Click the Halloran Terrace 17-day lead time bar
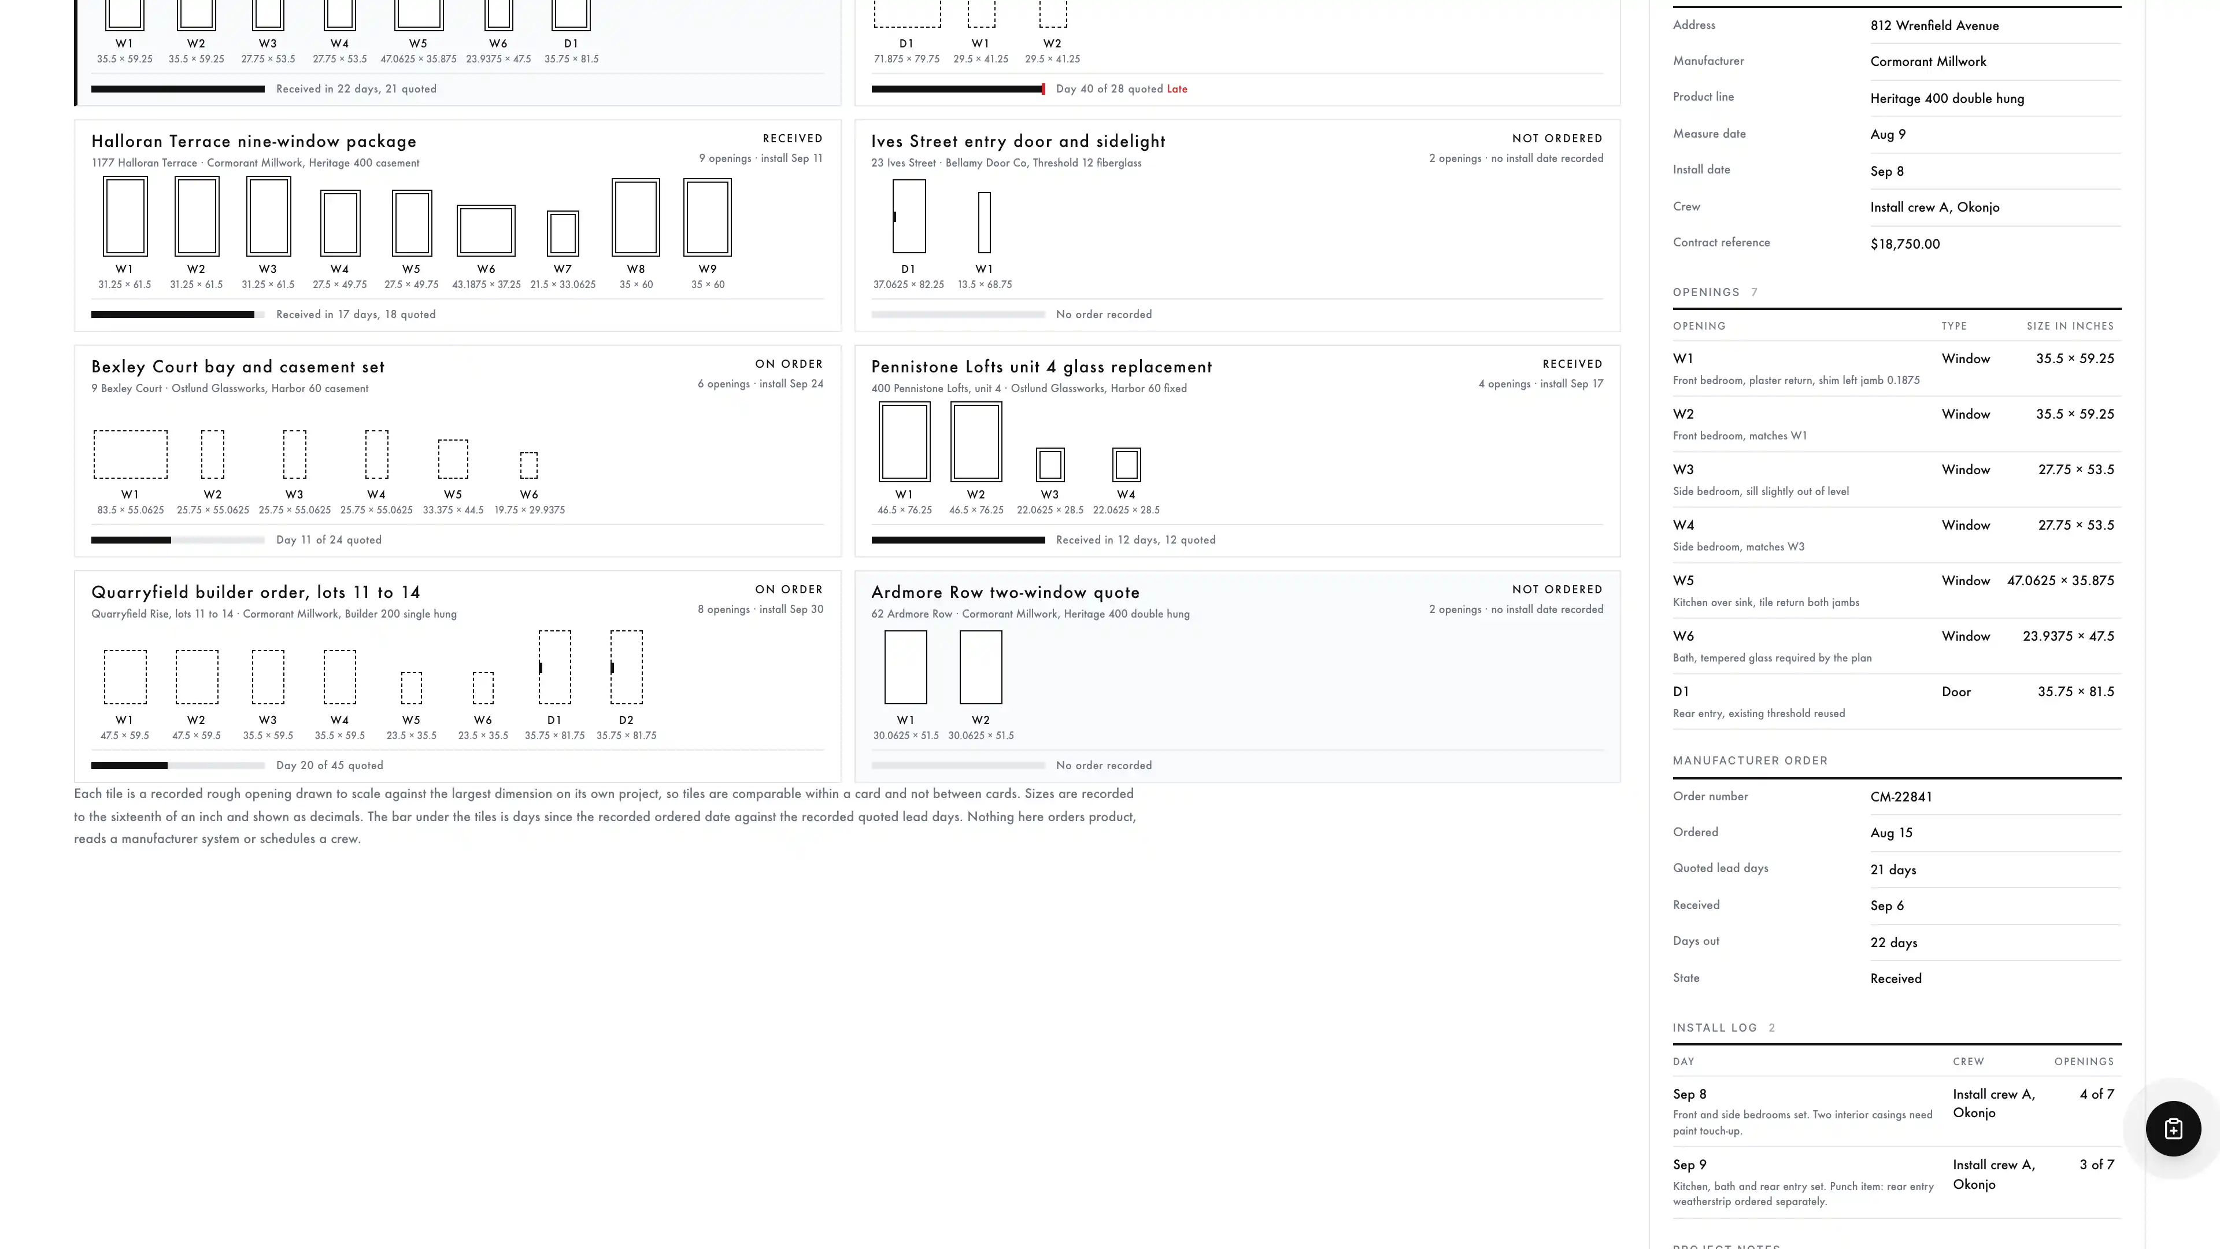Image resolution: width=2220 pixels, height=1249 pixels. [177, 315]
